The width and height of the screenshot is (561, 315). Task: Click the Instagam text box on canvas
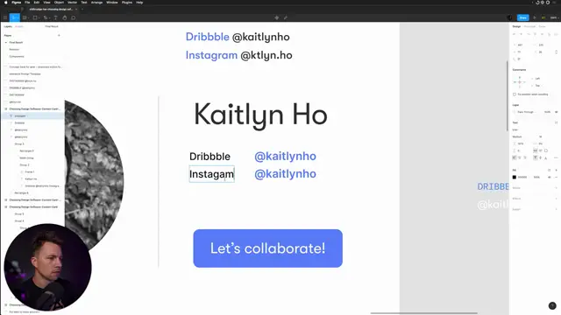211,174
